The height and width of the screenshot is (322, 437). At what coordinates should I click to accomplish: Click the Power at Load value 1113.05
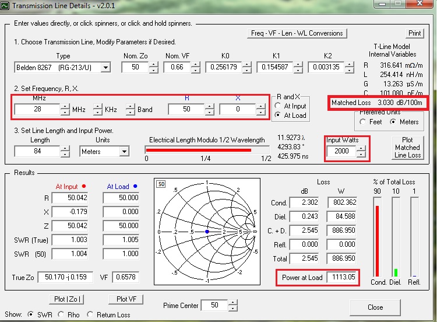coord(343,277)
